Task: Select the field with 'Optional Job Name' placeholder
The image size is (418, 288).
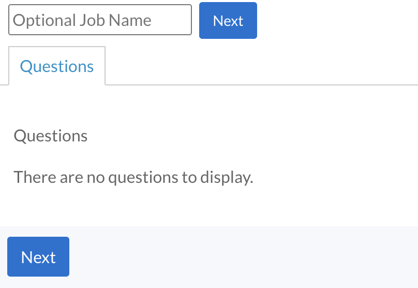Action: click(x=100, y=20)
